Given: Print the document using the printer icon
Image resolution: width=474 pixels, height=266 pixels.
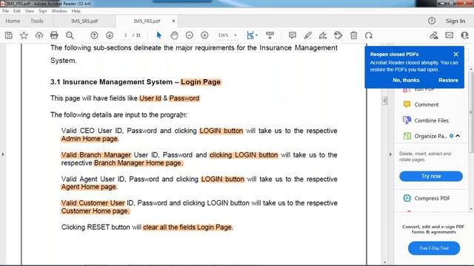Looking at the screenshot, I should (54, 35).
